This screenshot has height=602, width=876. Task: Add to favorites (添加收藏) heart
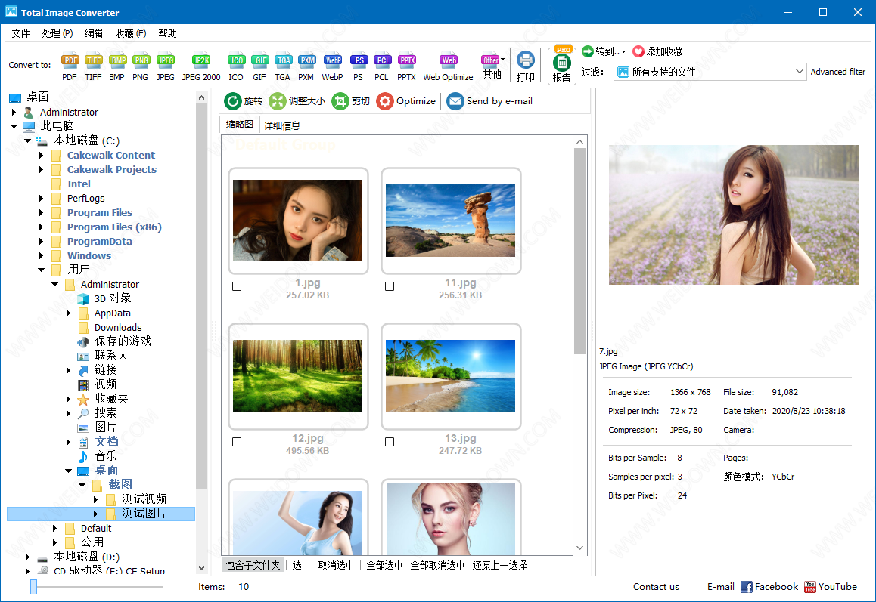pyautogui.click(x=638, y=51)
